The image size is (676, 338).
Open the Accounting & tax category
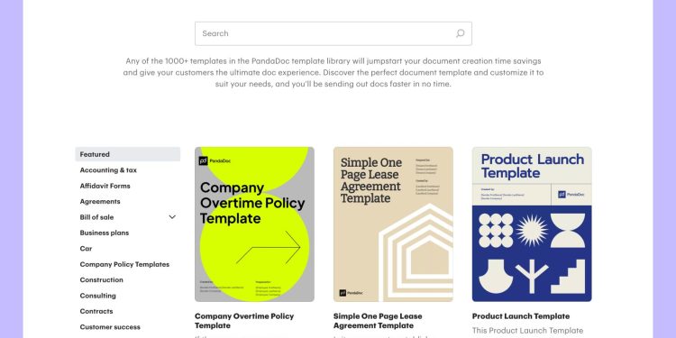tap(108, 170)
